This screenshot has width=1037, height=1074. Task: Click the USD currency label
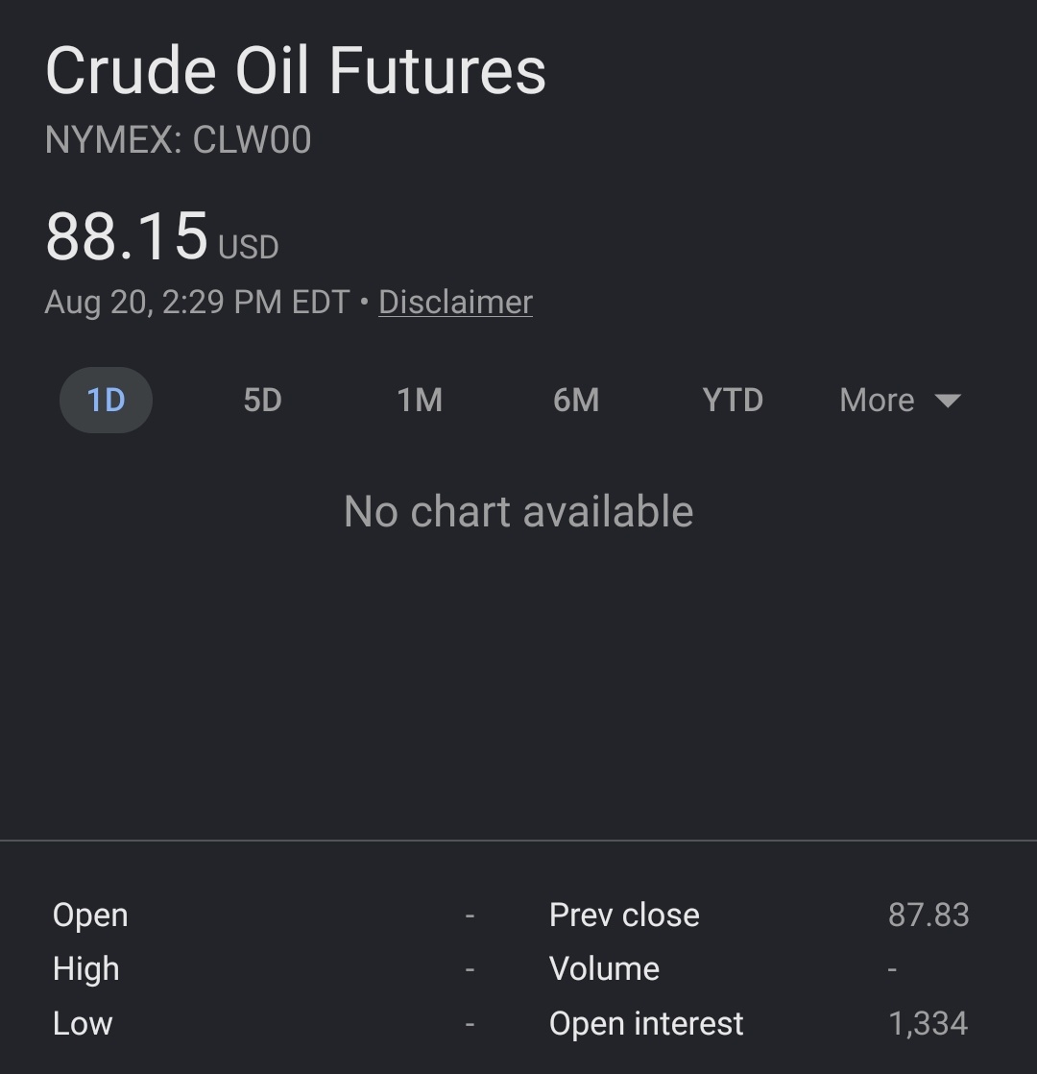tap(249, 247)
